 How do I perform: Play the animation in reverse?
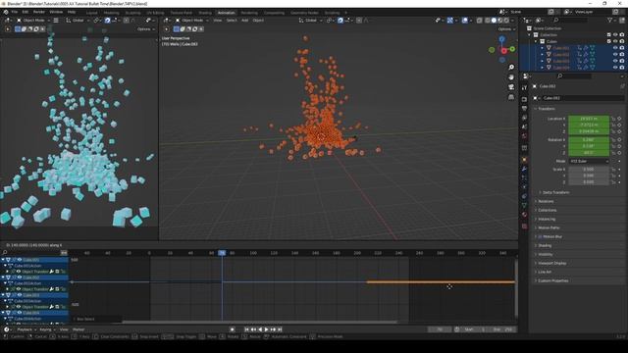(260, 329)
